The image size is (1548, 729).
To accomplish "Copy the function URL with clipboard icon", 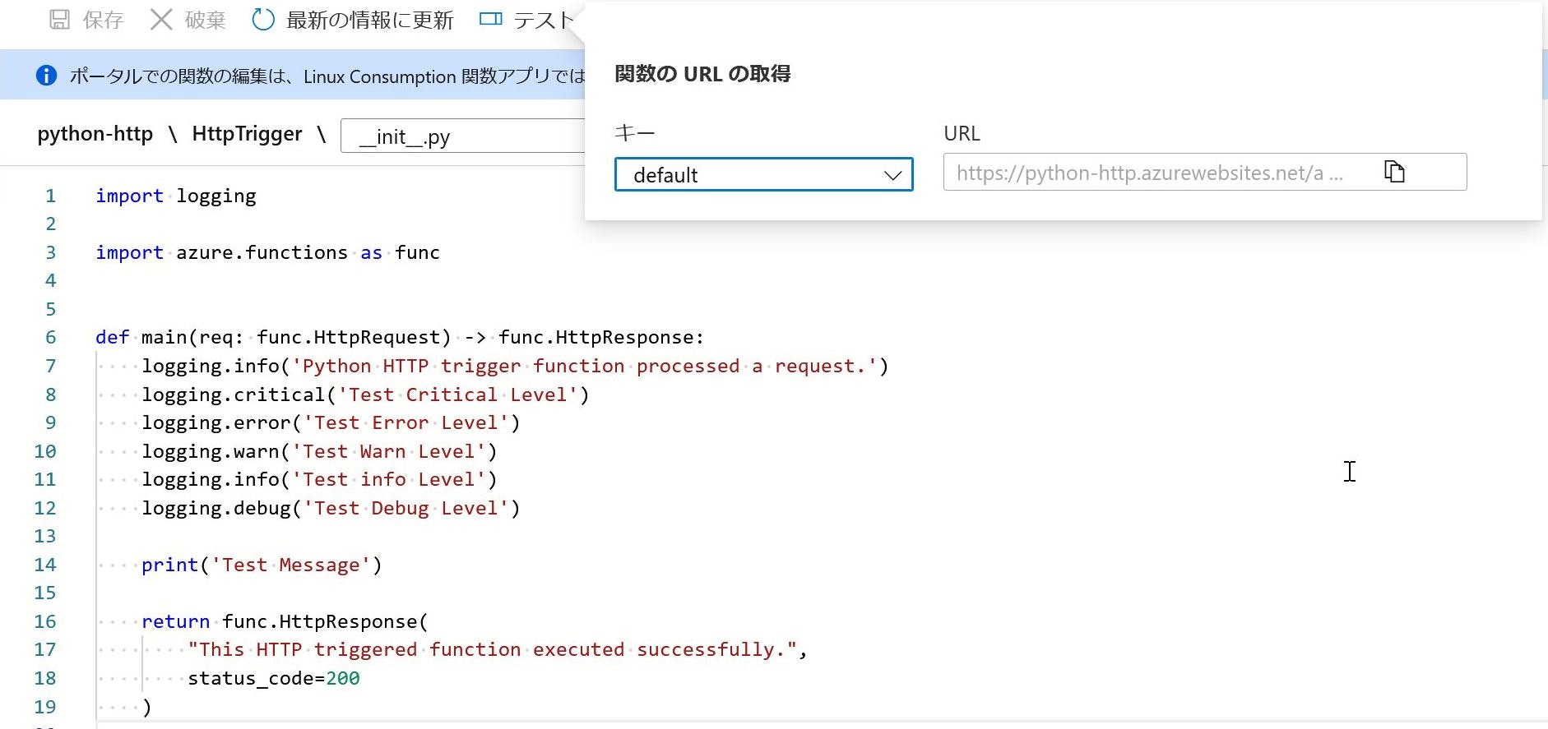I will (1394, 172).
